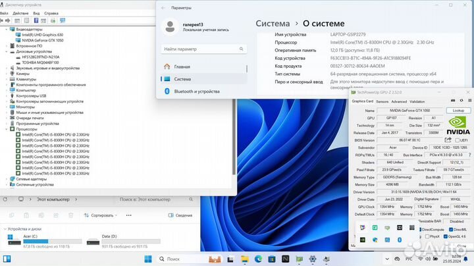Show hidden tray icons chevron on the taskbar
474x266 pixels.
coord(387,259)
